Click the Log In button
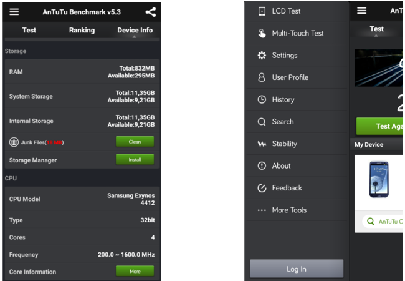This screenshot has width=405, height=281. click(x=297, y=269)
